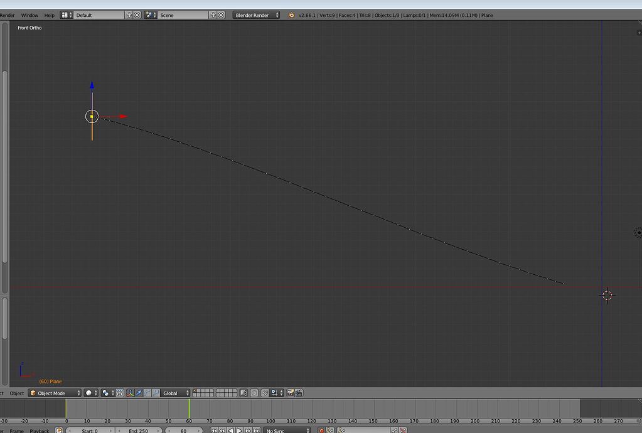Screen dimensions: 642x433
Task: Select a layer in the second layer block
Action: pos(227,393)
